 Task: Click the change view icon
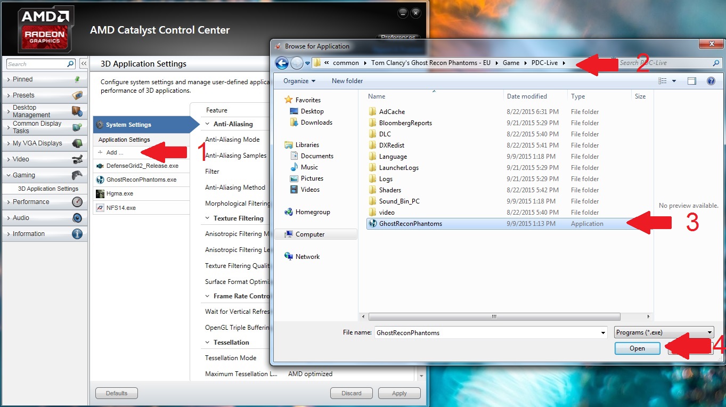[x=663, y=81]
